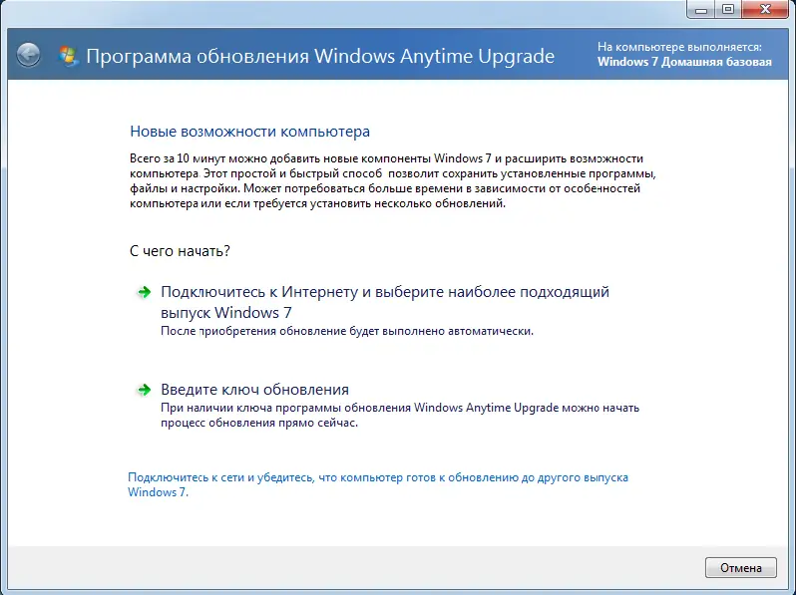Screen dimensions: 796x595
Task: Click paragraph starting "Всего за 10 минут"
Action: [x=393, y=181]
